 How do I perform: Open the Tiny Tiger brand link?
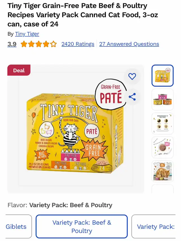click(27, 34)
